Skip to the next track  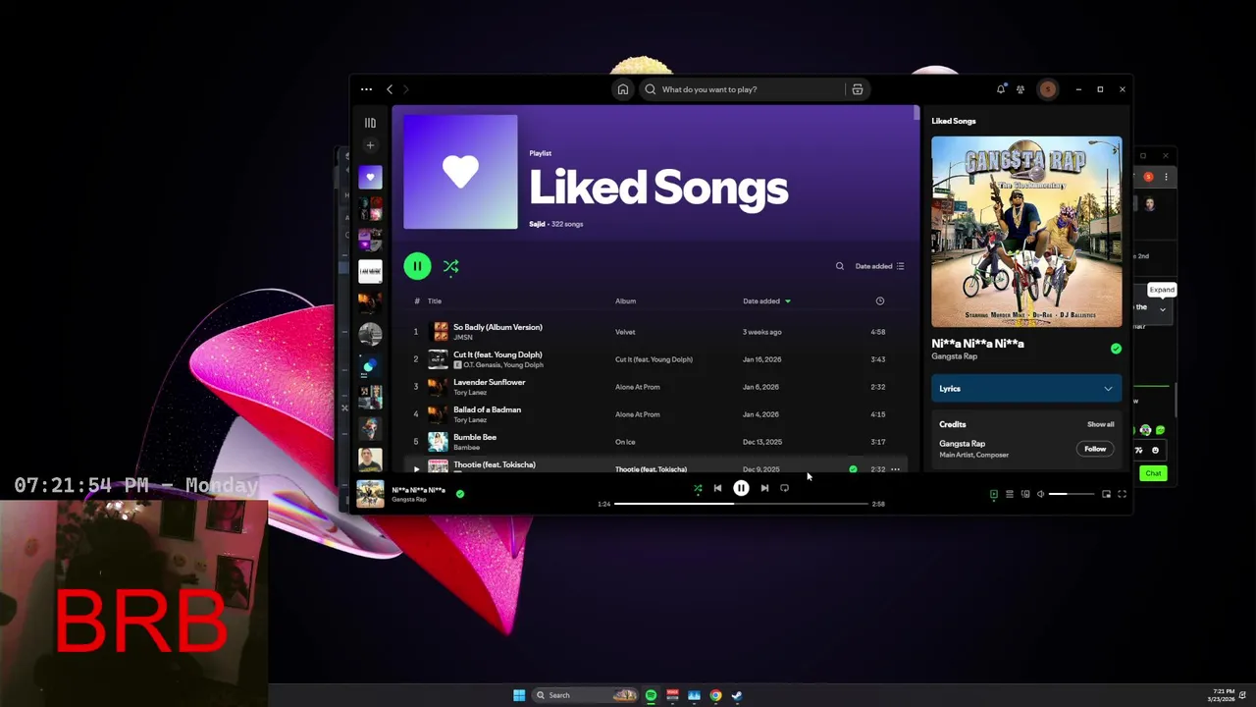pos(764,488)
